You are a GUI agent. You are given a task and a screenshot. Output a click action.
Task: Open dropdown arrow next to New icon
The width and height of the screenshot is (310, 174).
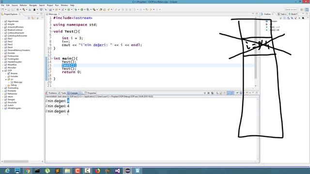(x=5, y=10)
